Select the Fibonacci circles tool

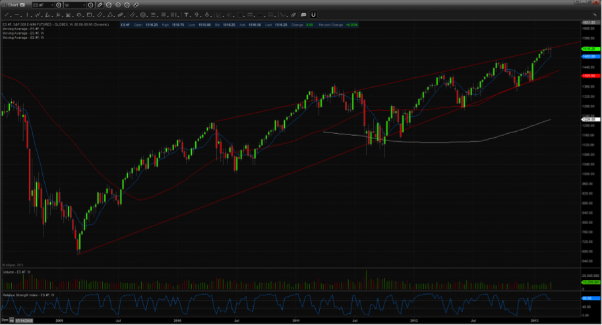tap(143, 15)
